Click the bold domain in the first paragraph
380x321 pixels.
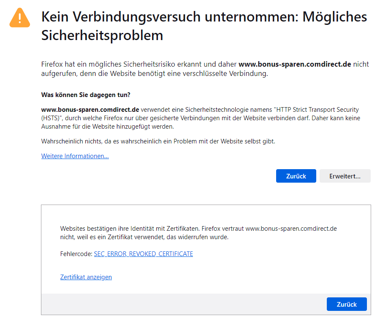(x=295, y=65)
